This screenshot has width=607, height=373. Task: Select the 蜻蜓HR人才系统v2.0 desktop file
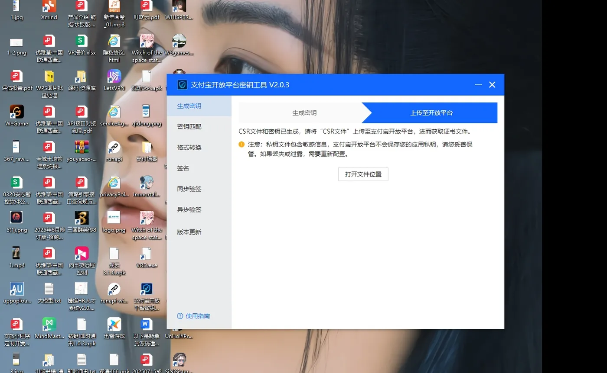coord(82,297)
